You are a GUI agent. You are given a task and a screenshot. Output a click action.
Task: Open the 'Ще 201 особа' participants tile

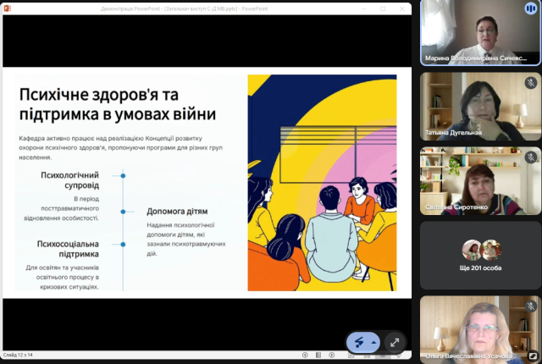tap(480, 255)
